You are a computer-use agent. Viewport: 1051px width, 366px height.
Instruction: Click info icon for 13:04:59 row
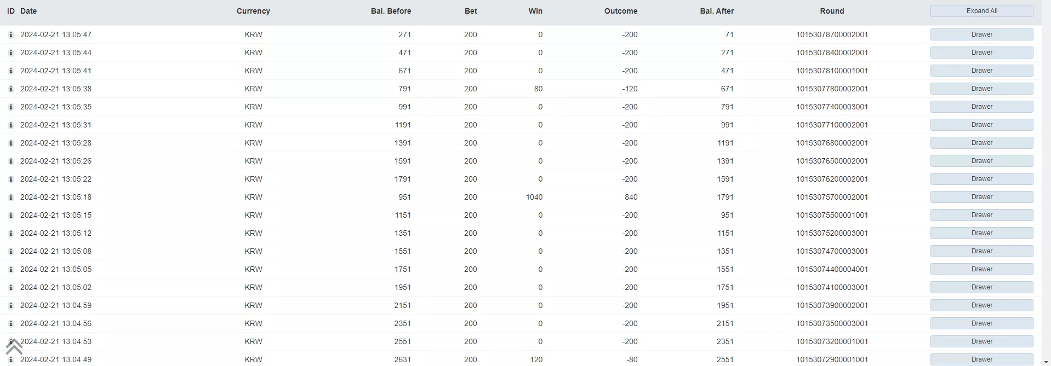[10, 305]
